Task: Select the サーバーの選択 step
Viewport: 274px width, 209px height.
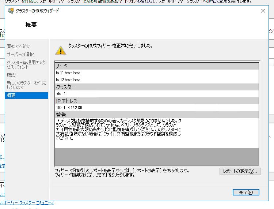Action: pos(20,55)
